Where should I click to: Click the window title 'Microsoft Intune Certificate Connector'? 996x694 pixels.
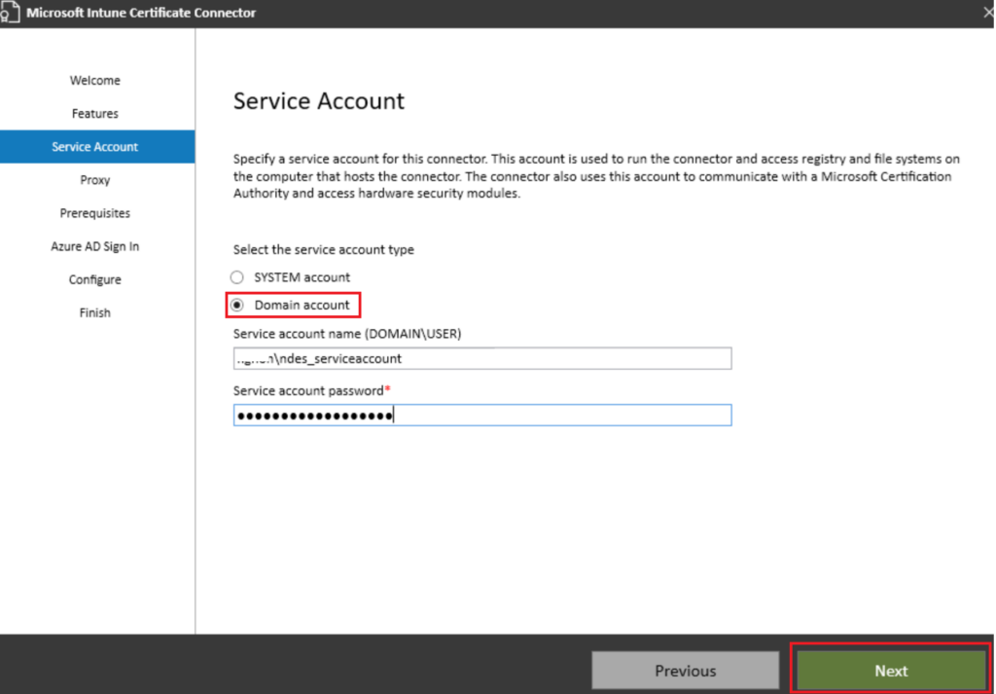pyautogui.click(x=141, y=13)
